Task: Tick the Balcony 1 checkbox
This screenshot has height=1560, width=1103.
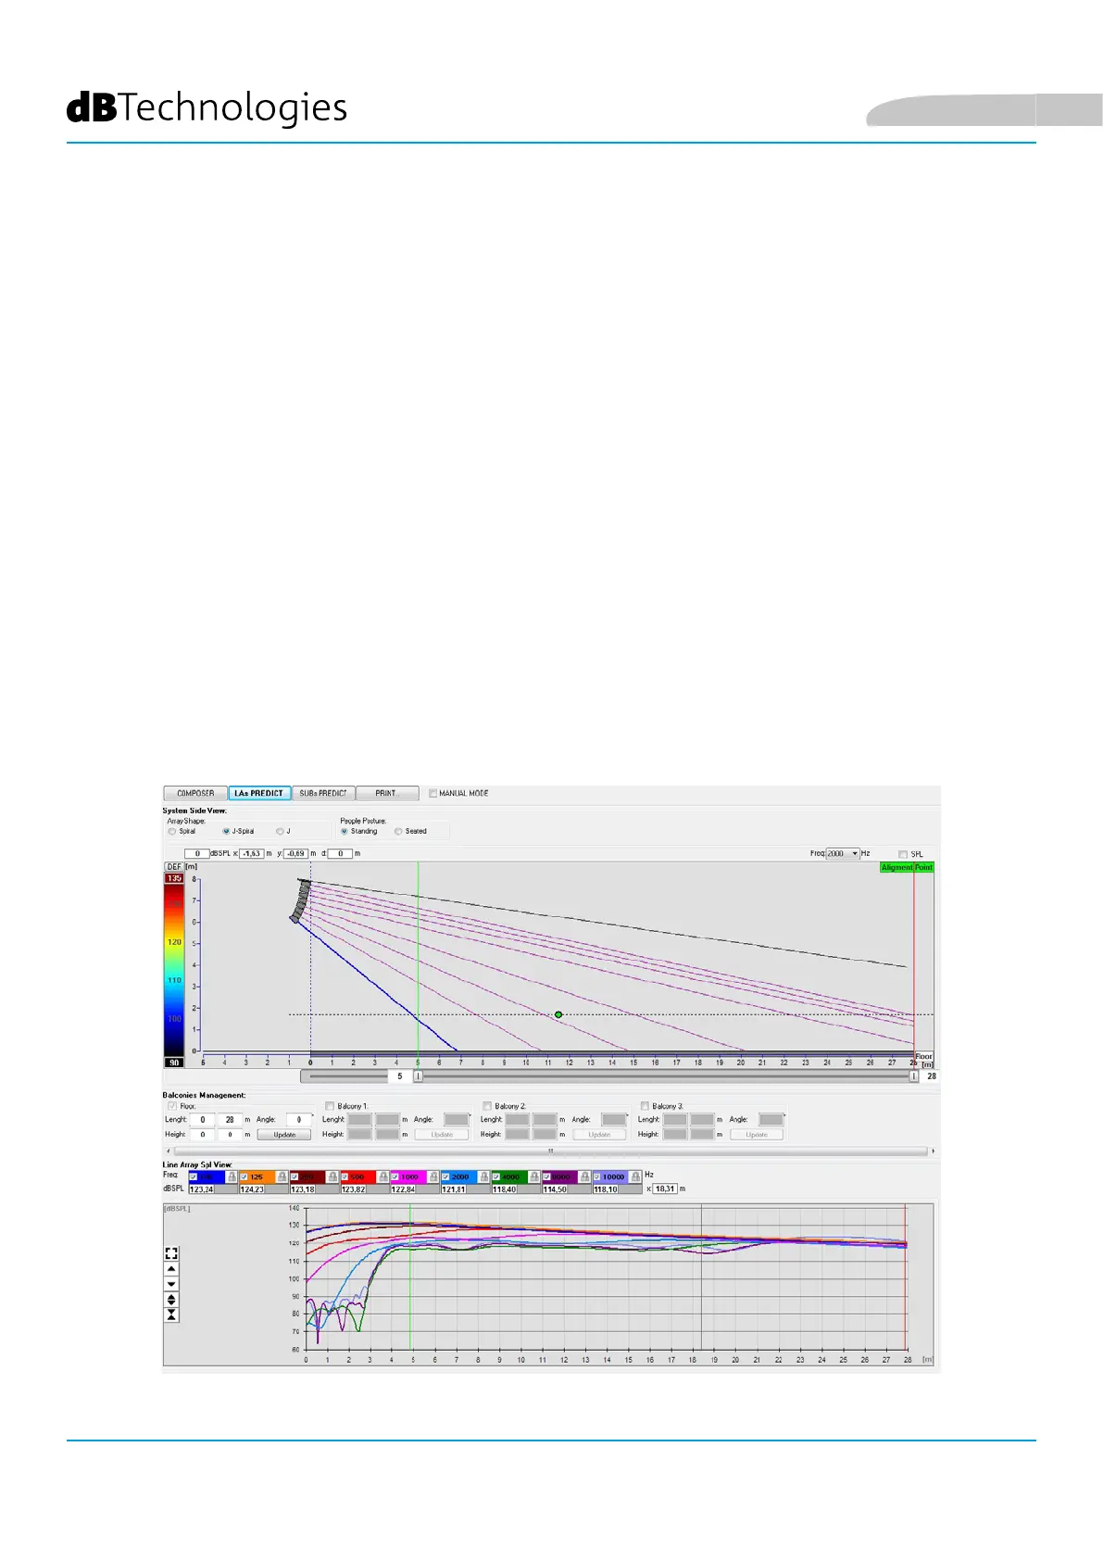Action: pyautogui.click(x=330, y=1106)
